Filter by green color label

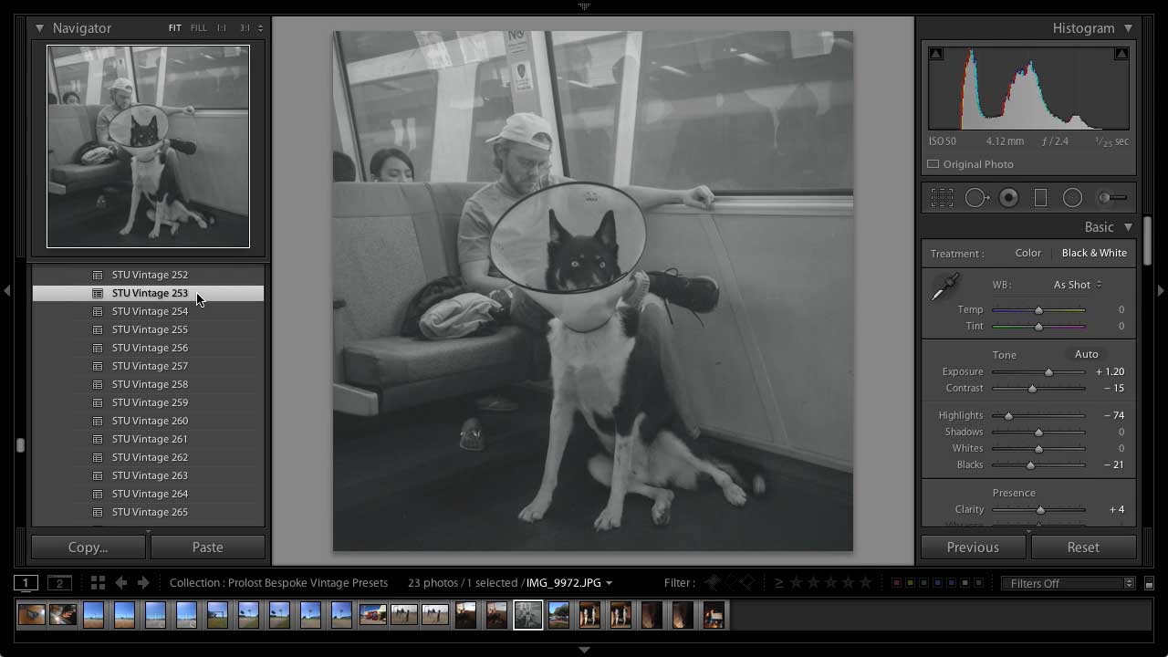point(923,582)
